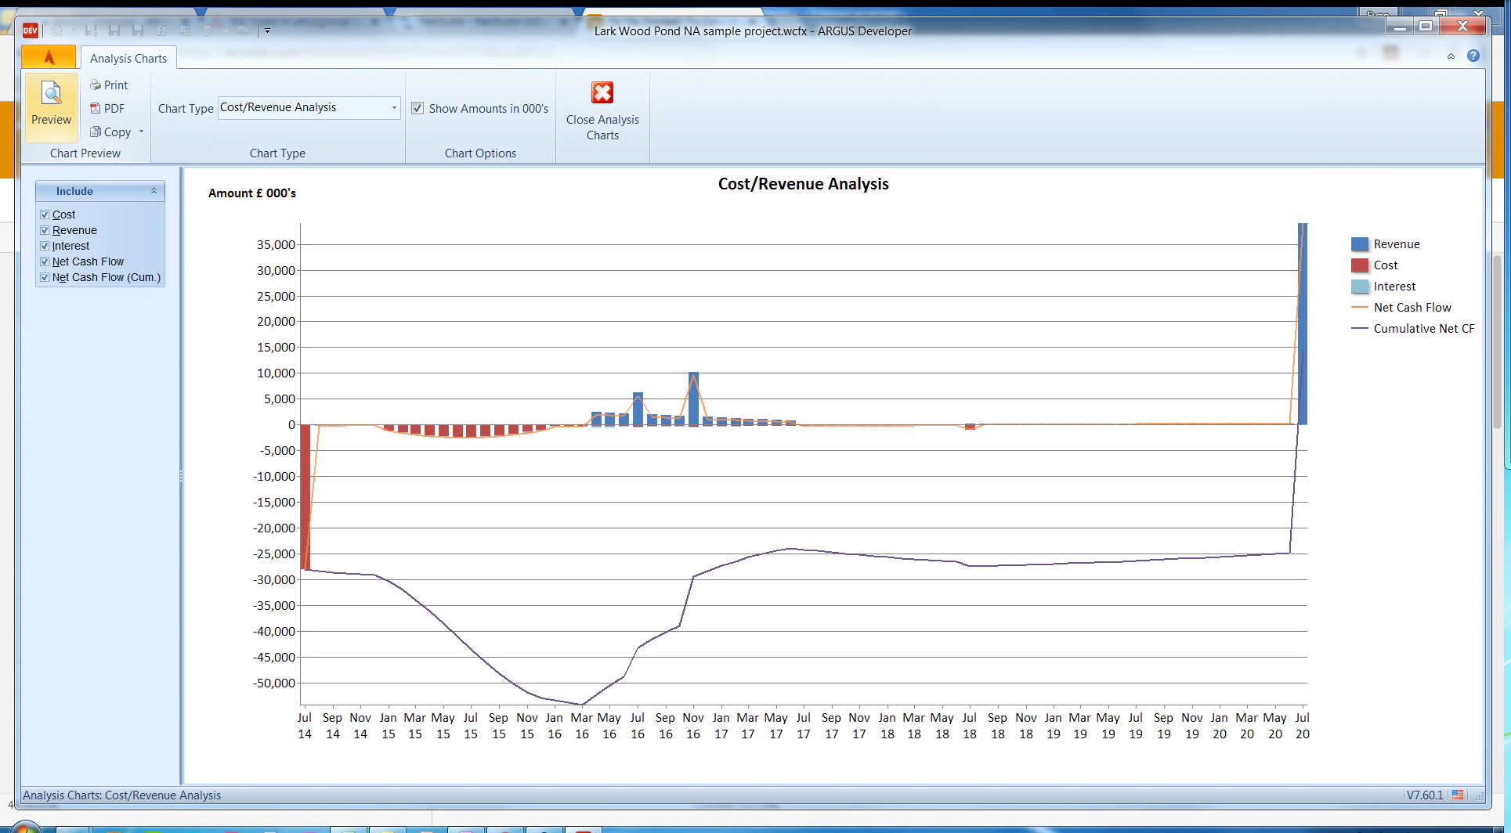Collapse the Include panel with chevron
Image resolution: width=1511 pixels, height=833 pixels.
(154, 191)
